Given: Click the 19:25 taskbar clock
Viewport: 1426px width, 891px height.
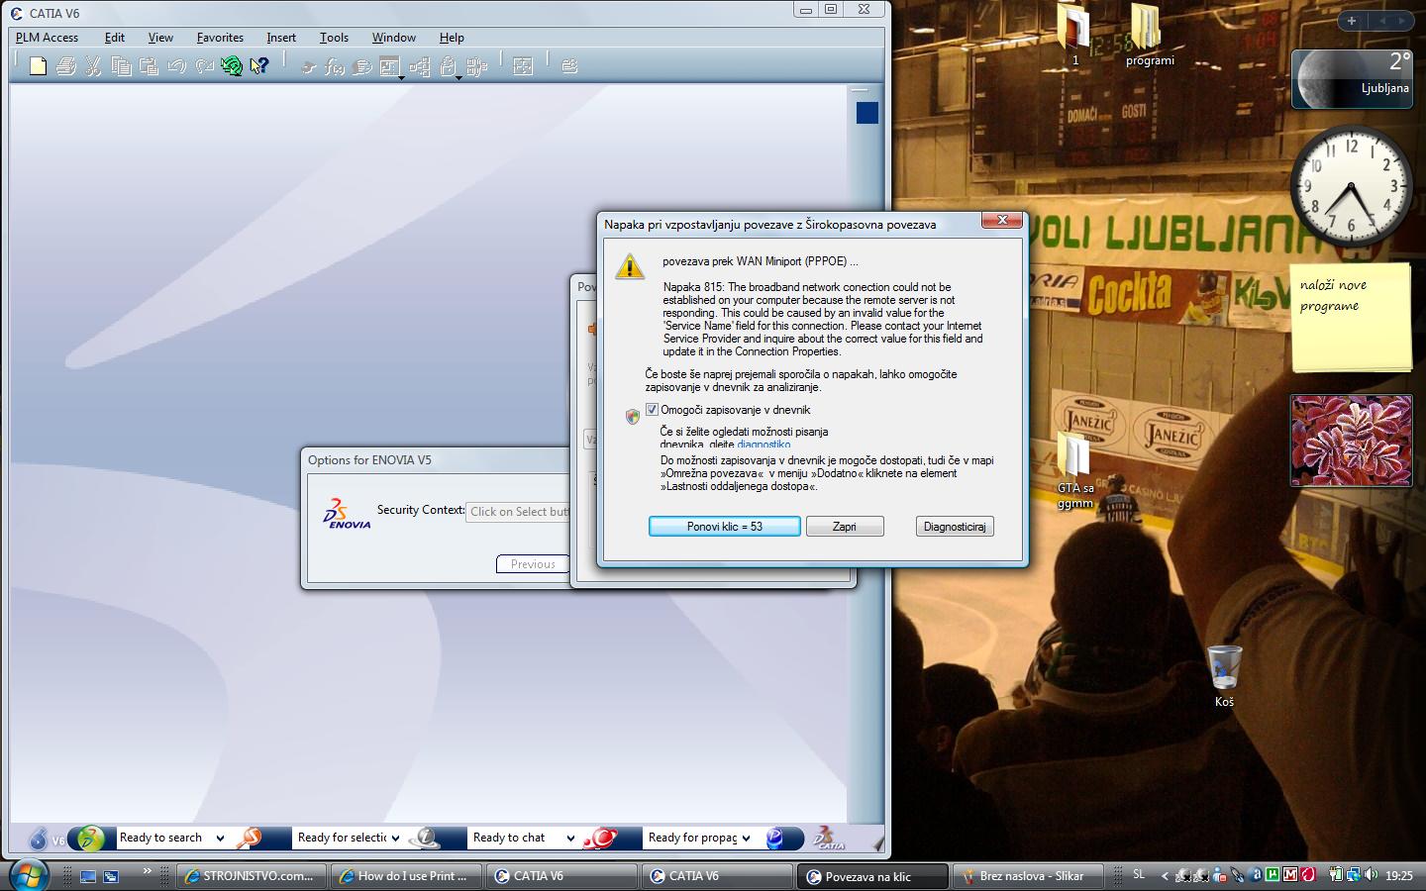Looking at the screenshot, I should 1399,875.
